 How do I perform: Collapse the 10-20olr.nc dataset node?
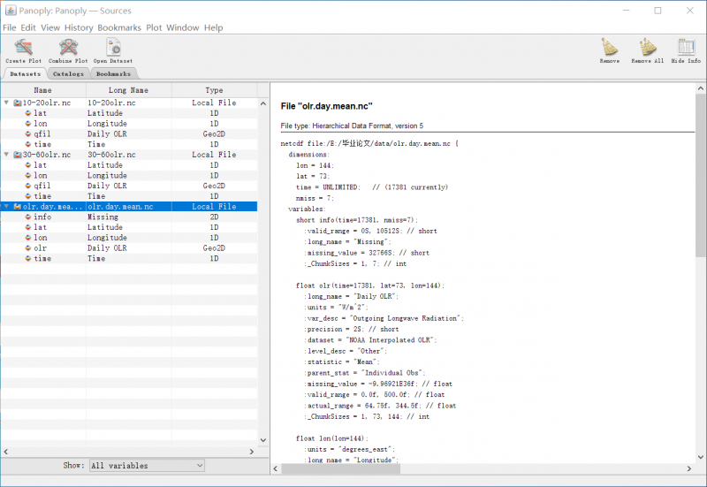tap(7, 103)
